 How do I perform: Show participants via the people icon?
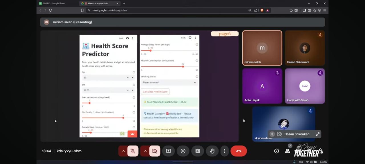point(287,151)
